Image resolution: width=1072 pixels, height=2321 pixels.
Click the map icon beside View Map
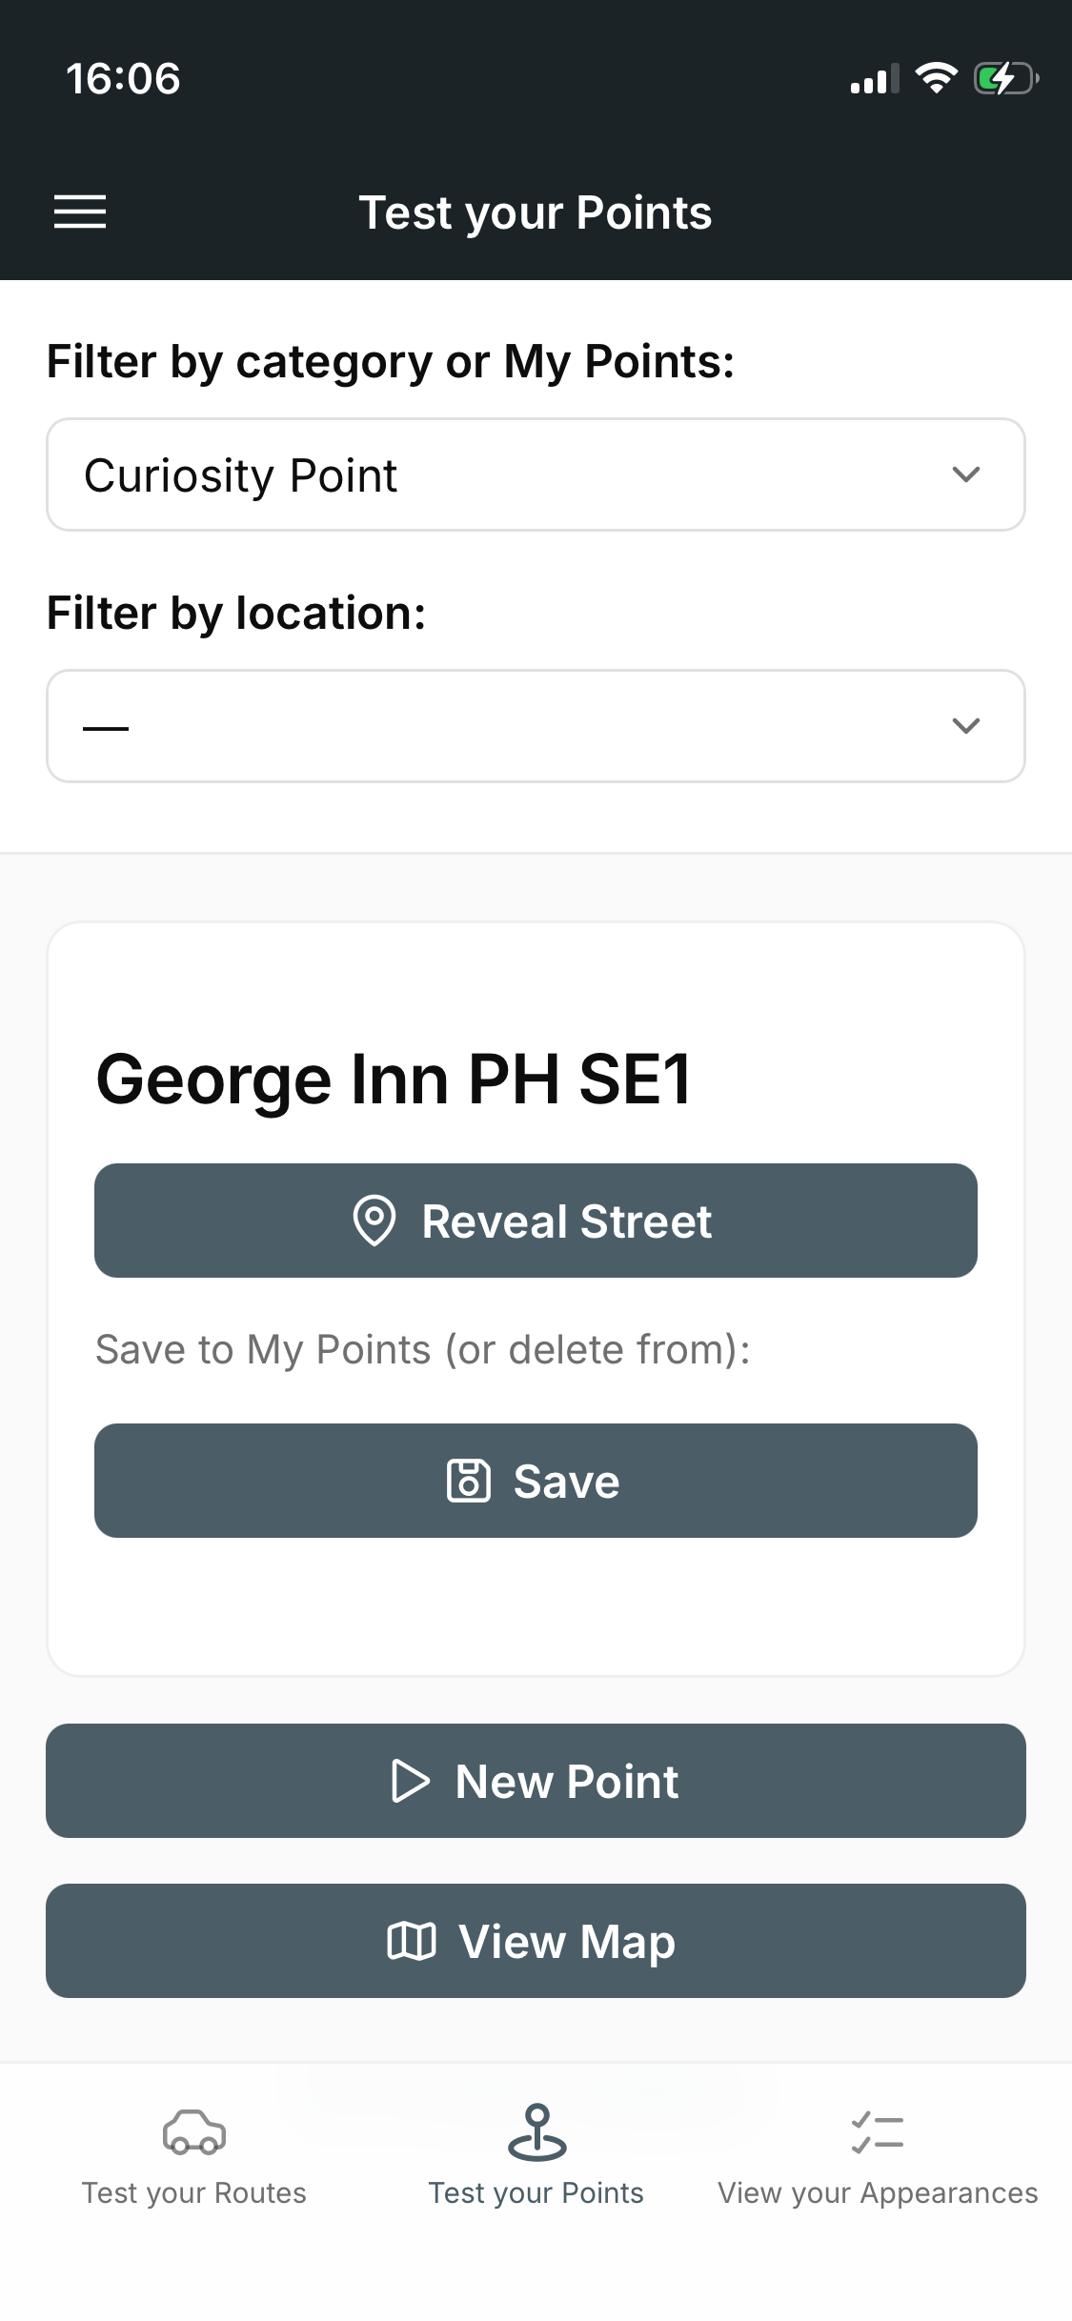(412, 1941)
